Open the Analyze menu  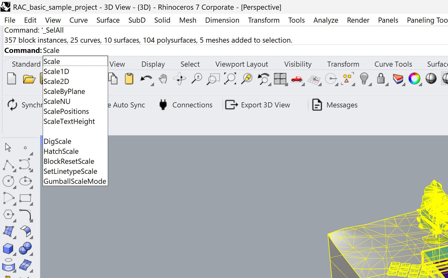click(326, 20)
